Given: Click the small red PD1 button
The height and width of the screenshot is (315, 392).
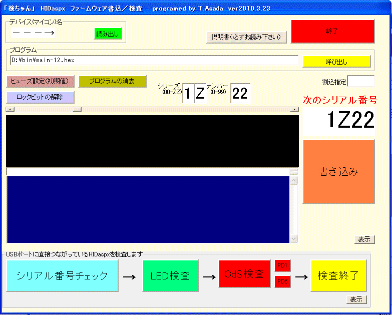Looking at the screenshot, I should click(x=282, y=266).
